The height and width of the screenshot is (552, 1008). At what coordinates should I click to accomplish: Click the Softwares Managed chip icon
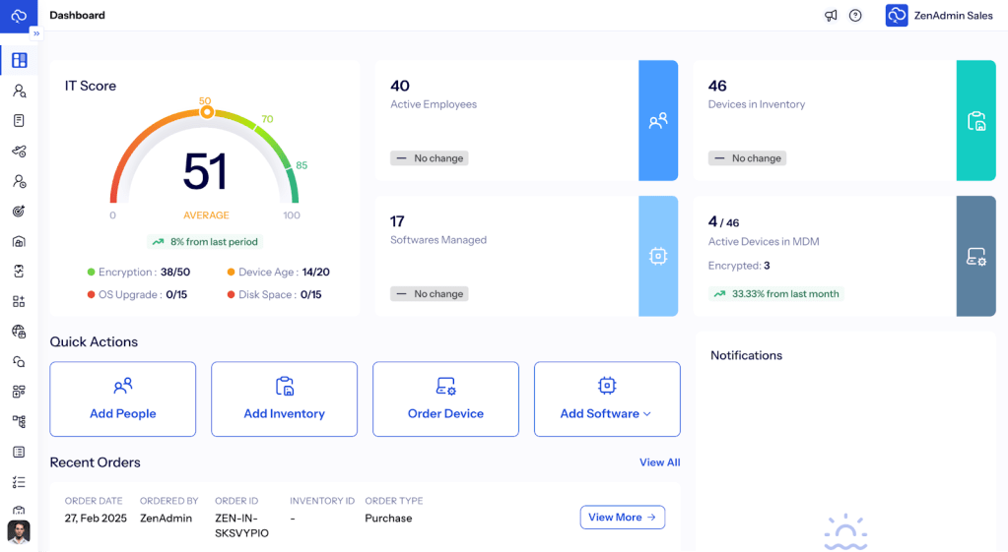coord(658,256)
